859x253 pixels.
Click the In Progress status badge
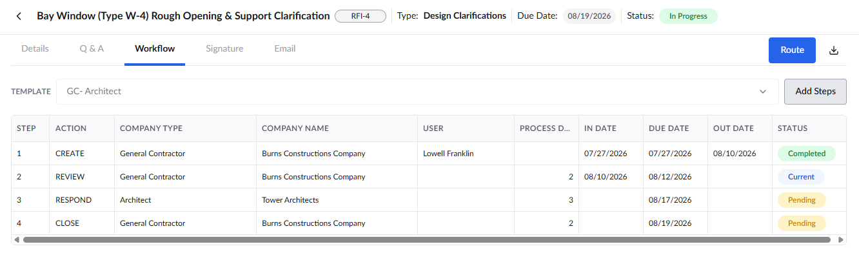687,16
